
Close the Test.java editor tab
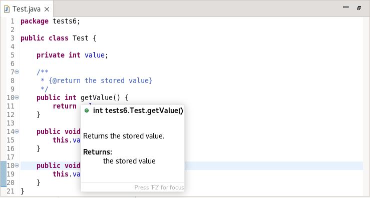point(47,9)
